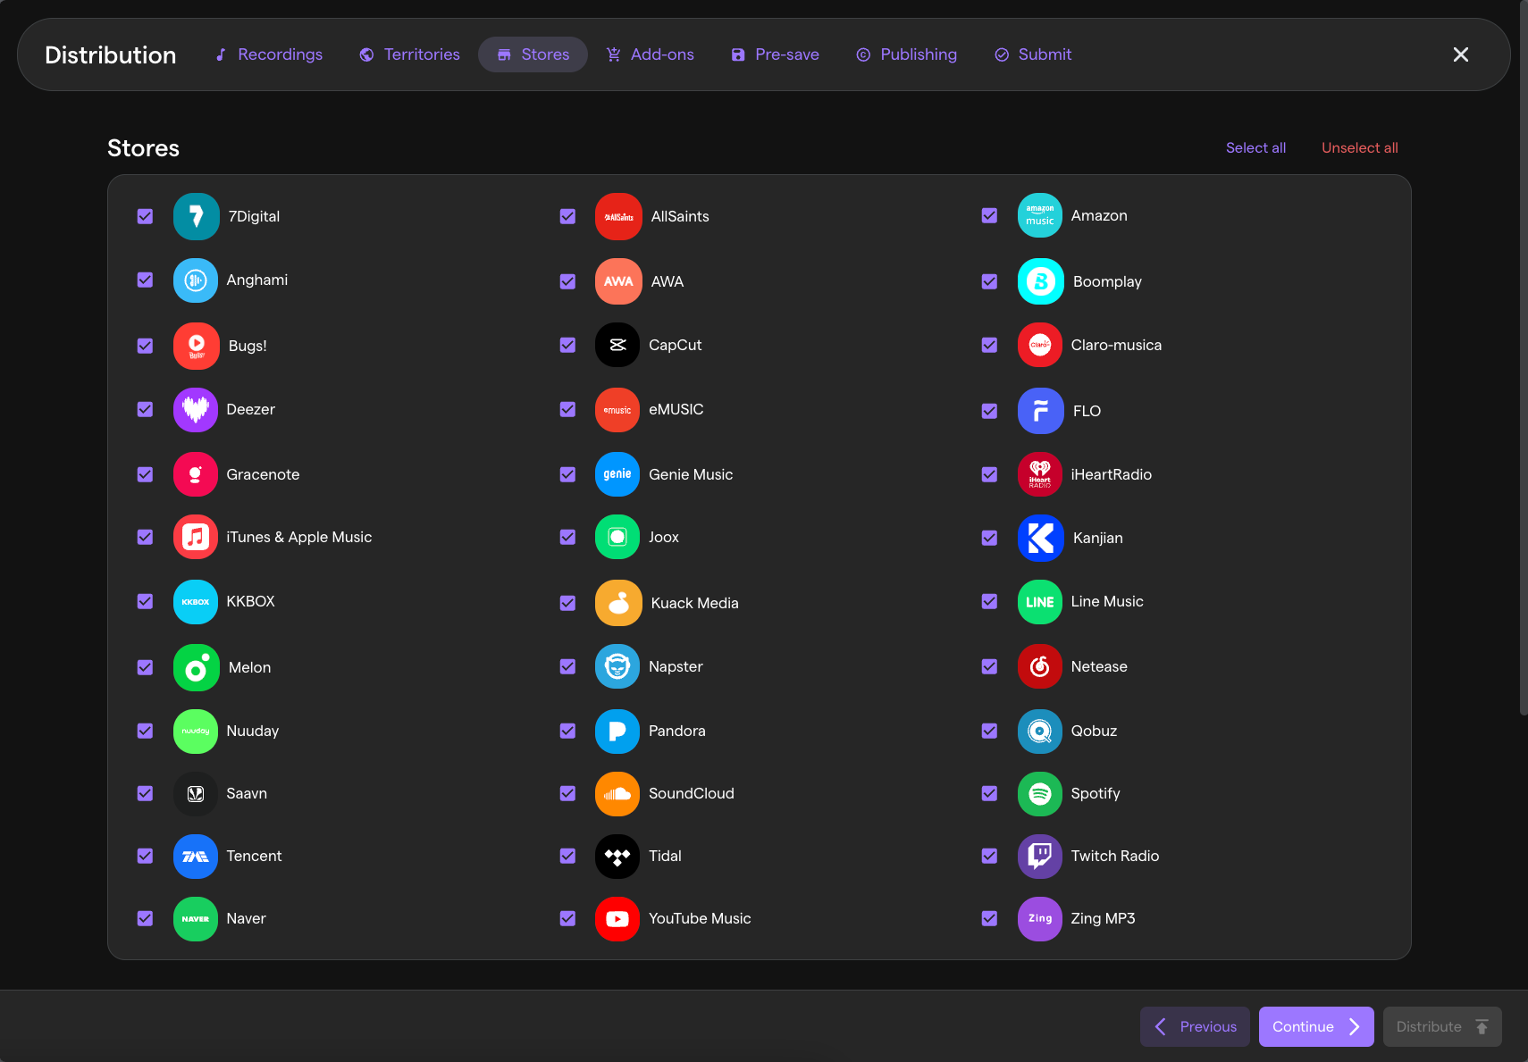This screenshot has height=1062, width=1528.
Task: Click the Anghami store icon
Action: tap(196, 280)
